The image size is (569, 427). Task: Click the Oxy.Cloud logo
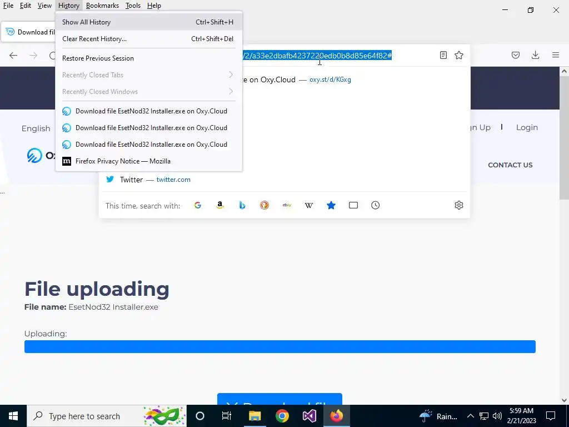41,156
